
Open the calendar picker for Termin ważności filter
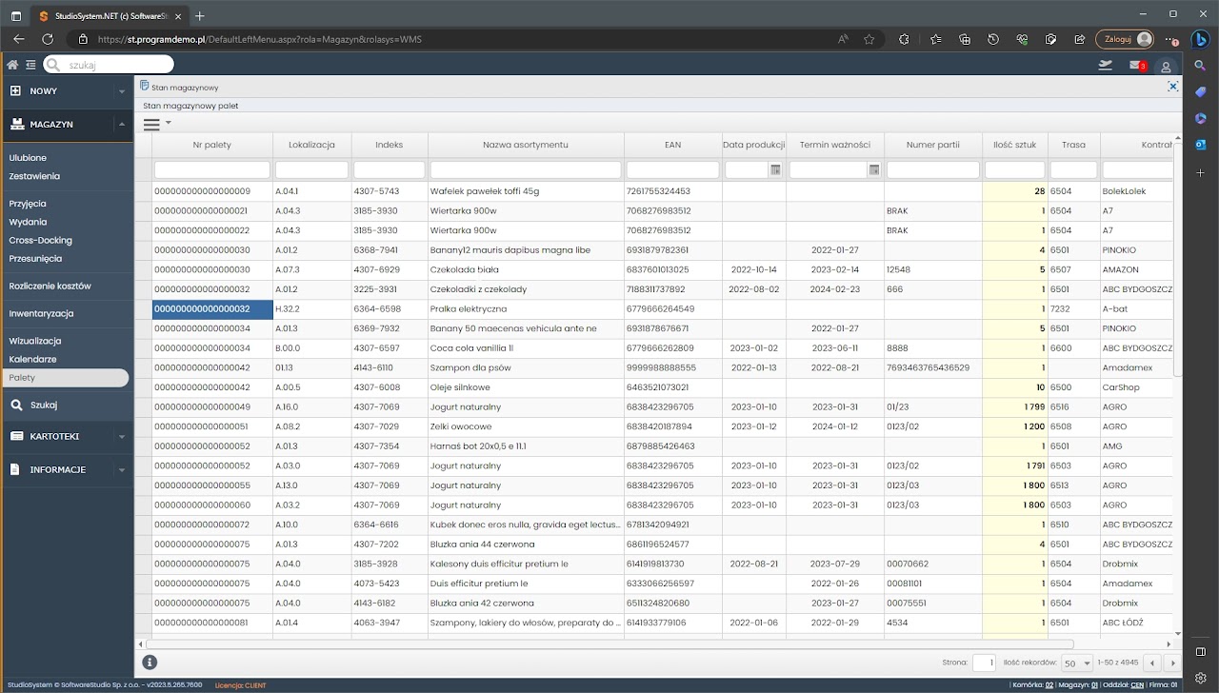(x=873, y=169)
